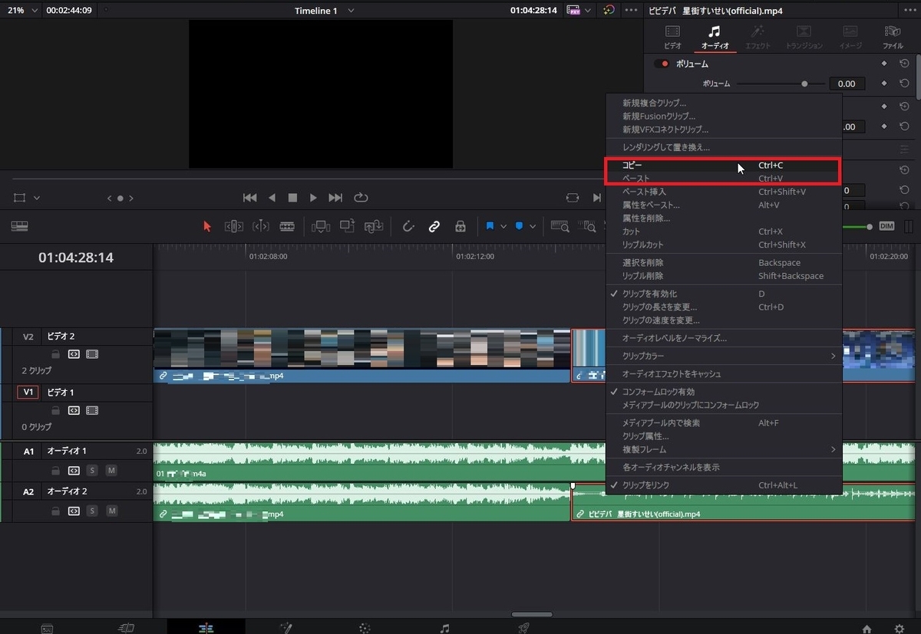This screenshot has height=634, width=921.
Task: Click timeline horizontal scrollbar at bottom
Action: click(532, 614)
